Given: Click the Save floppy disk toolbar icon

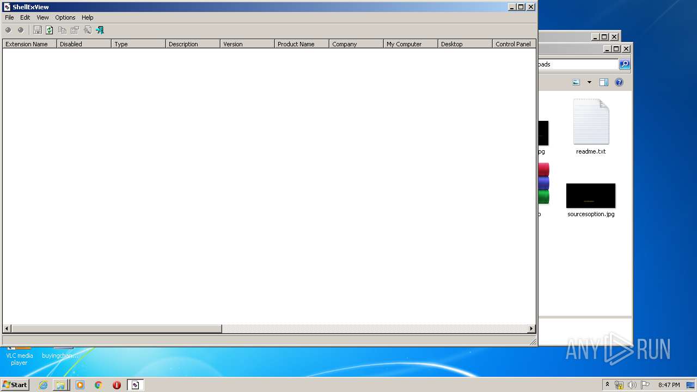Looking at the screenshot, I should pyautogui.click(x=37, y=30).
